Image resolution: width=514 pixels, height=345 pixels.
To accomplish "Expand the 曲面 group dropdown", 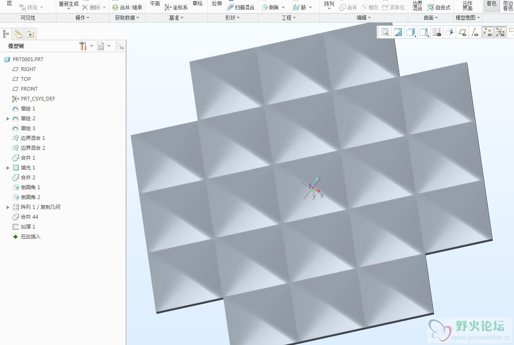I will pyautogui.click(x=431, y=18).
